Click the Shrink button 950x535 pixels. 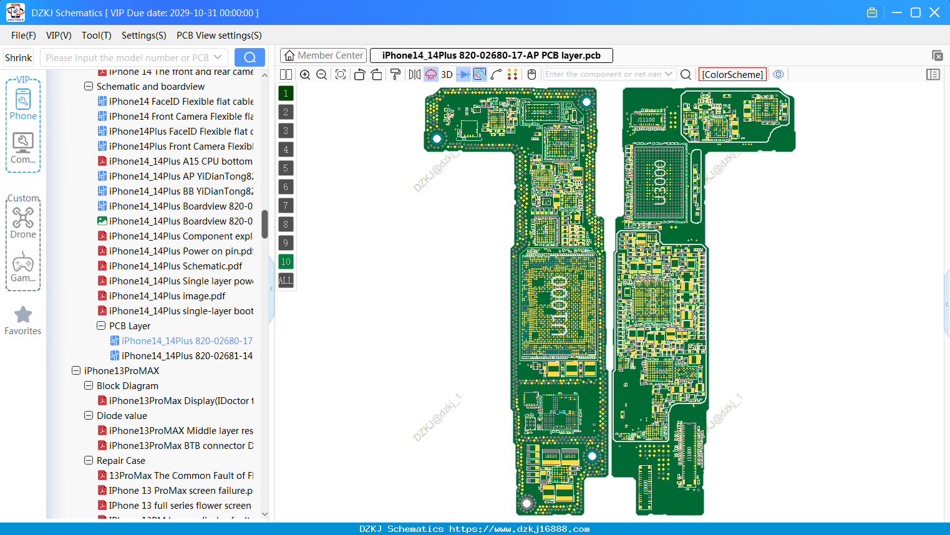pos(18,57)
